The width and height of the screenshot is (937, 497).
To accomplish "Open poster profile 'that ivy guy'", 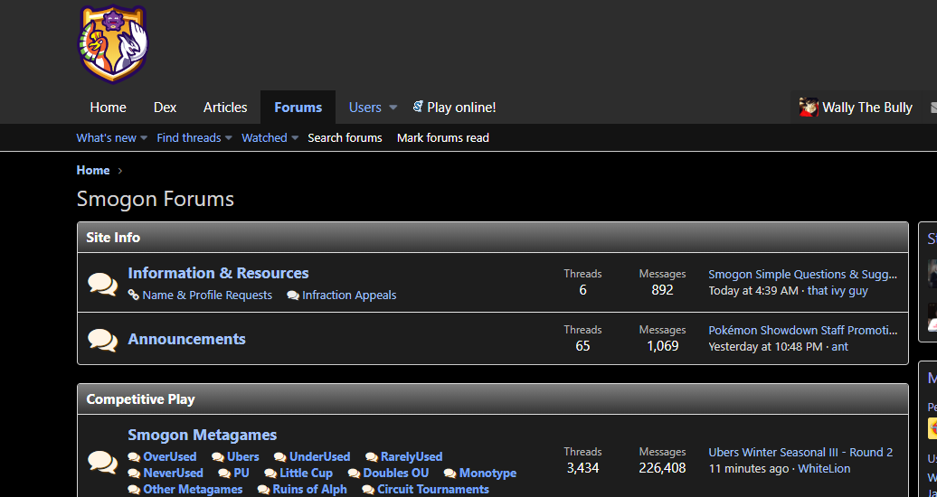I will click(838, 290).
